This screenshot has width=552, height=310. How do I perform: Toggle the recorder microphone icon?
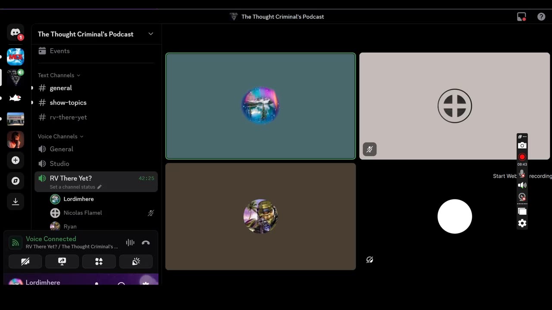522,174
